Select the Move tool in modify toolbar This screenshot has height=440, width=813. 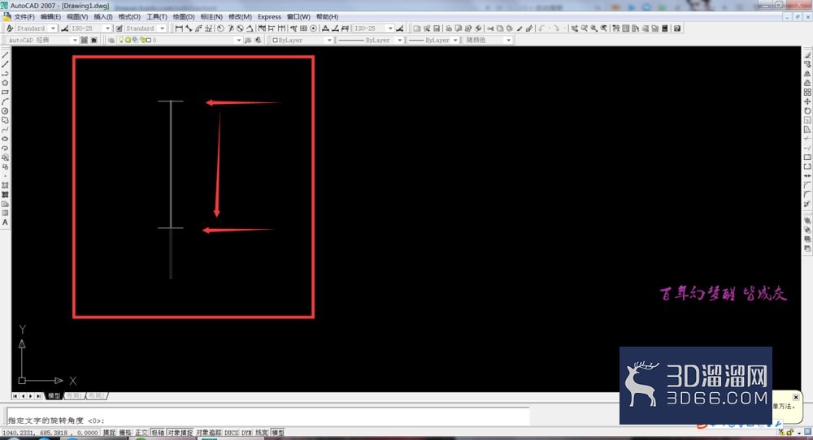(807, 101)
